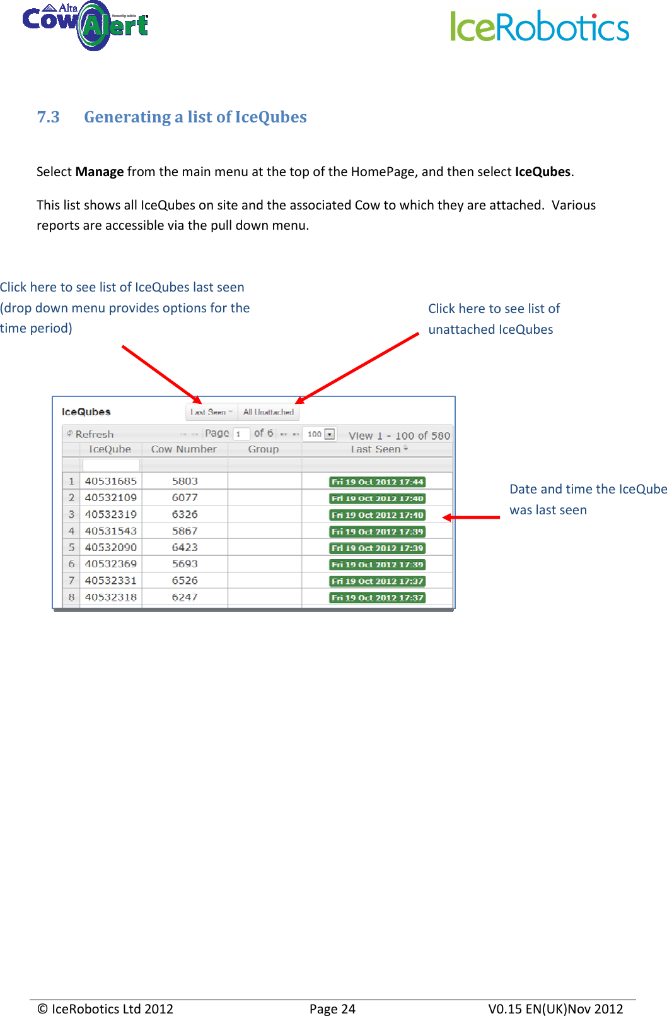Go to last page pager icon
Screen dimensions: 667x1016
pyautogui.click(x=296, y=434)
